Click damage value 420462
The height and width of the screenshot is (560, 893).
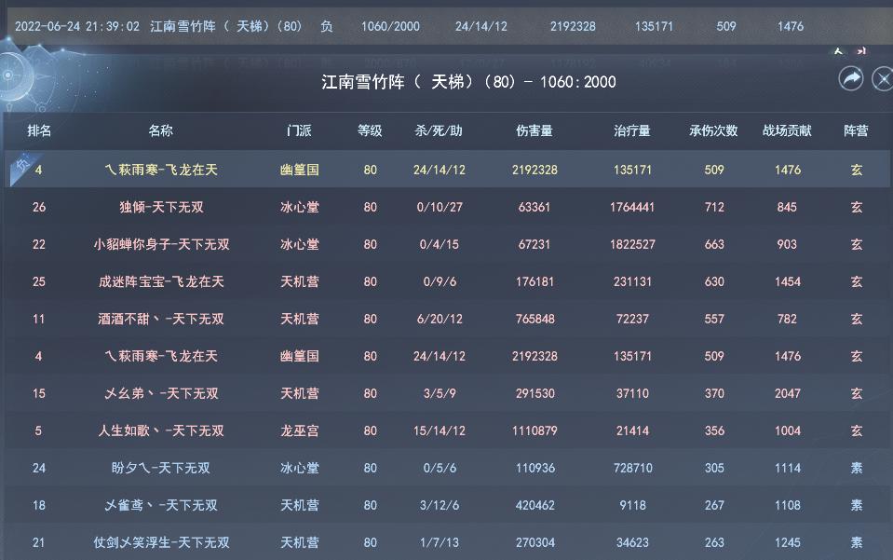coord(534,505)
